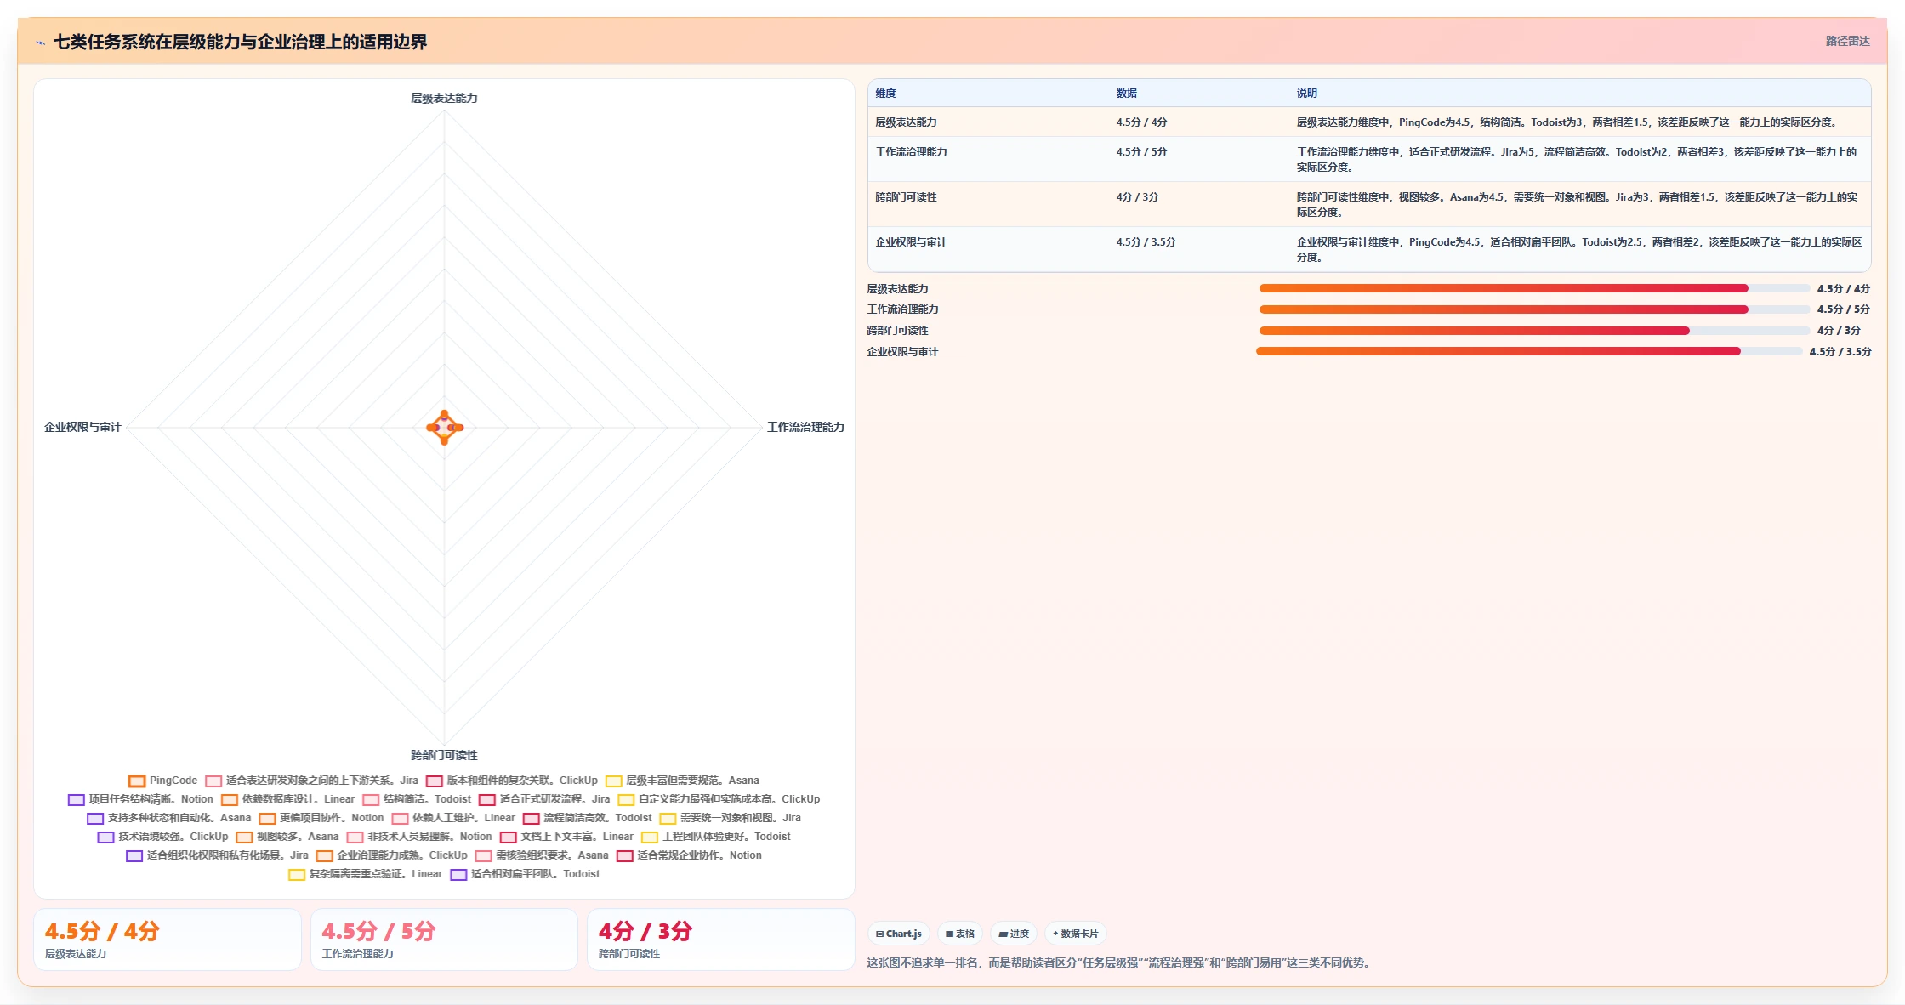Image resolution: width=1905 pixels, height=1005 pixels.
Task: Toggle legend entry 适合常规企业协作。Notion
Action: (x=689, y=855)
